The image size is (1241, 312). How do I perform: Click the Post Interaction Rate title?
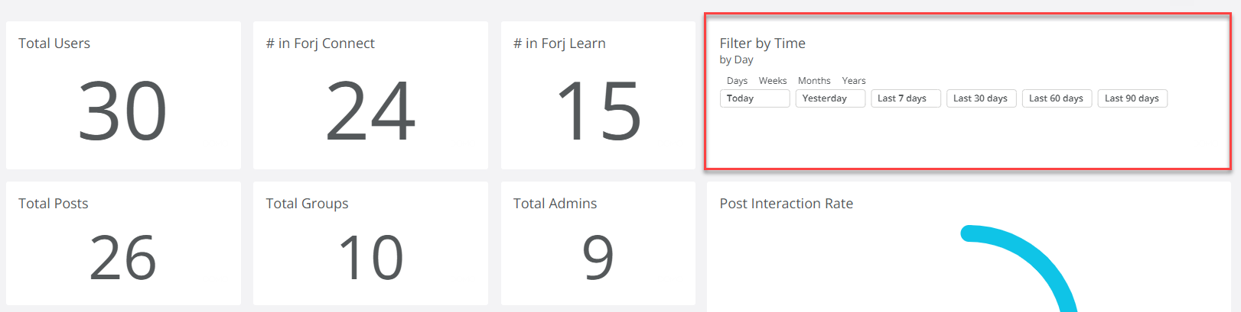pyautogui.click(x=786, y=204)
